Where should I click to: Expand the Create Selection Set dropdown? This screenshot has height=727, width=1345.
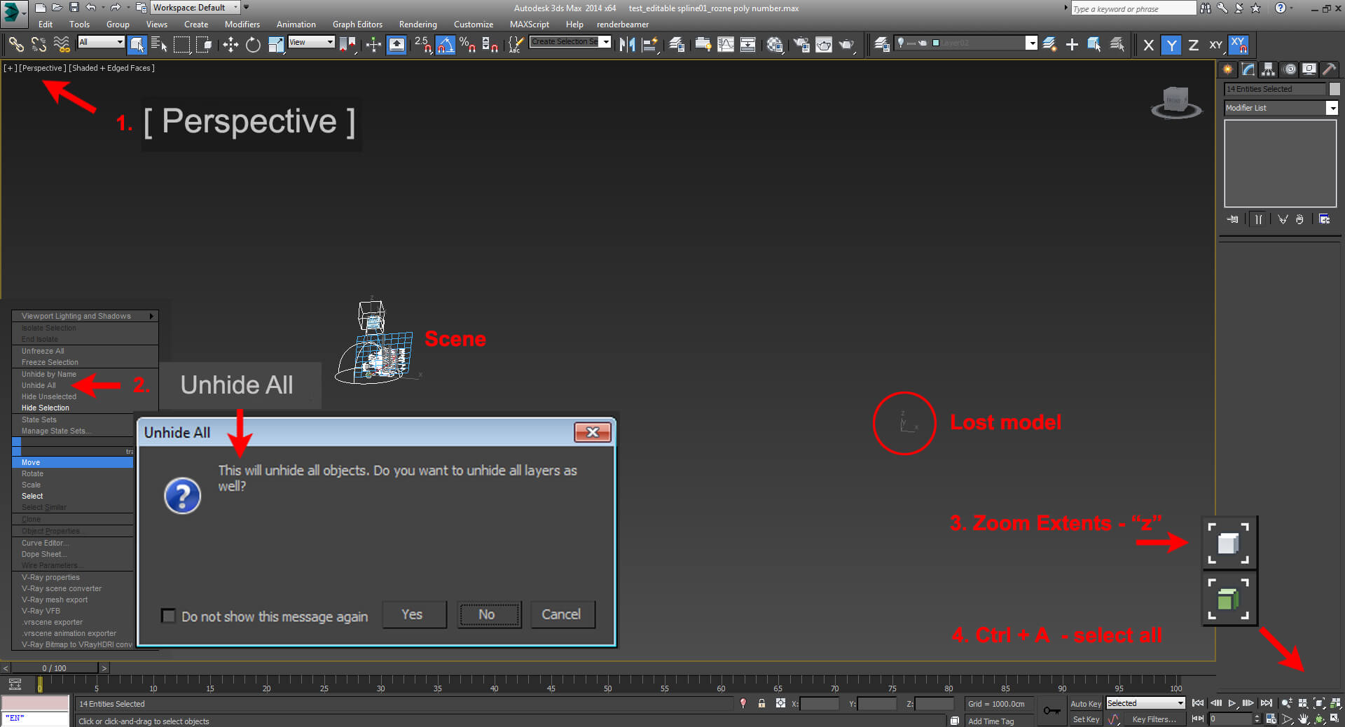point(606,42)
